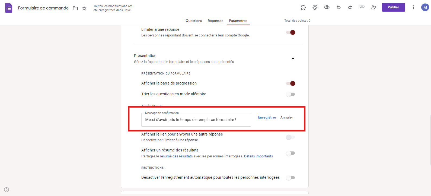The image size is (431, 196).
Task: Toggle Afficher un résumé des résultats
Action: click(290, 153)
